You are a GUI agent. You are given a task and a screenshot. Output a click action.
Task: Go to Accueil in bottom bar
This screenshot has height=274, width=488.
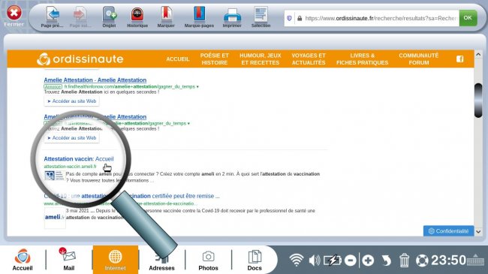(x=23, y=260)
